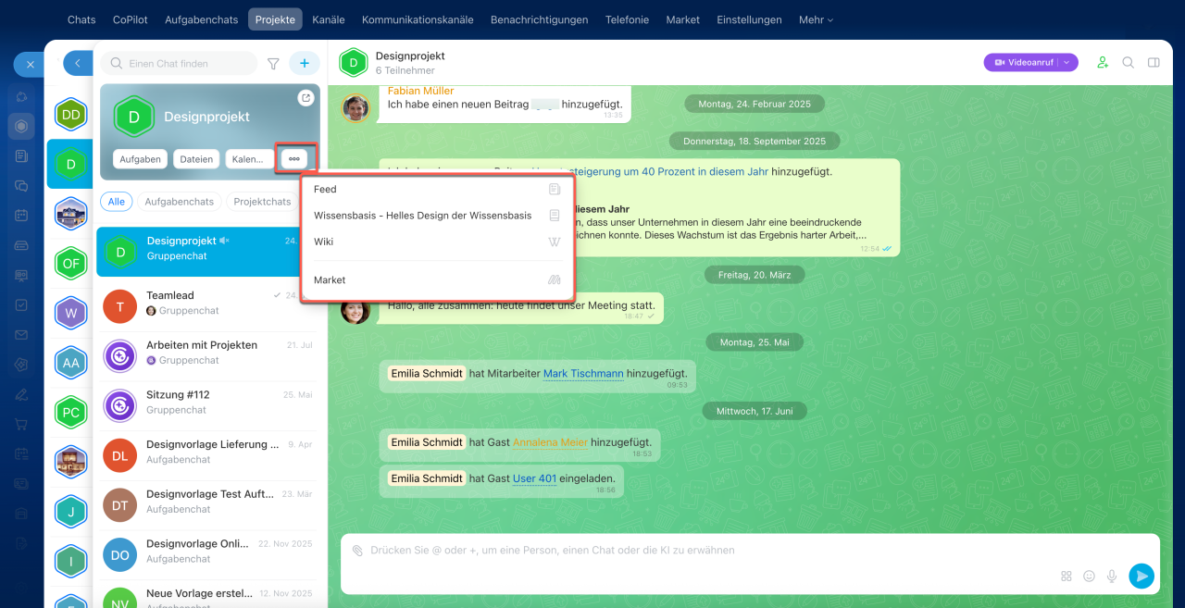1185x608 pixels.
Task: Select the J avatar in the left rail
Action: 71,511
